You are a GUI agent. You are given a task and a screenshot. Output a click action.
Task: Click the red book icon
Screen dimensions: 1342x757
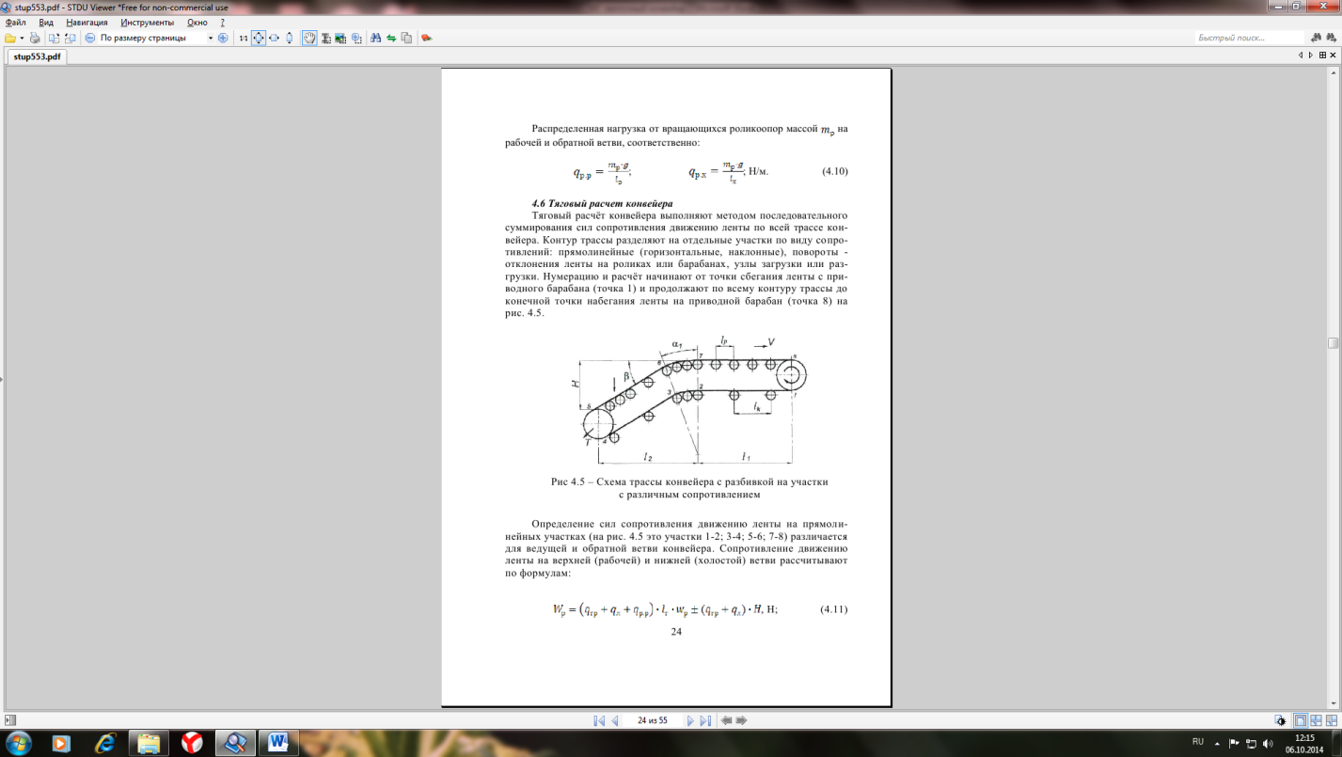pyautogui.click(x=426, y=38)
